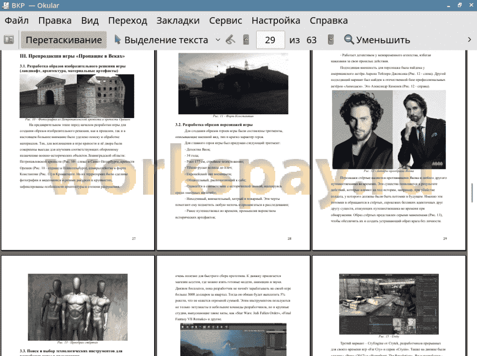Activate the Перетаскивание browse mode
Image resolution: width=477 pixels, height=356 pixels.
[64, 40]
